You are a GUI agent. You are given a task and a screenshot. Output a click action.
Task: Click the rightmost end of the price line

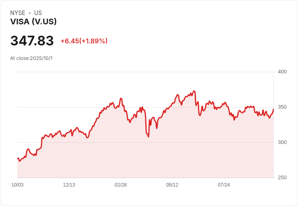coord(273,109)
